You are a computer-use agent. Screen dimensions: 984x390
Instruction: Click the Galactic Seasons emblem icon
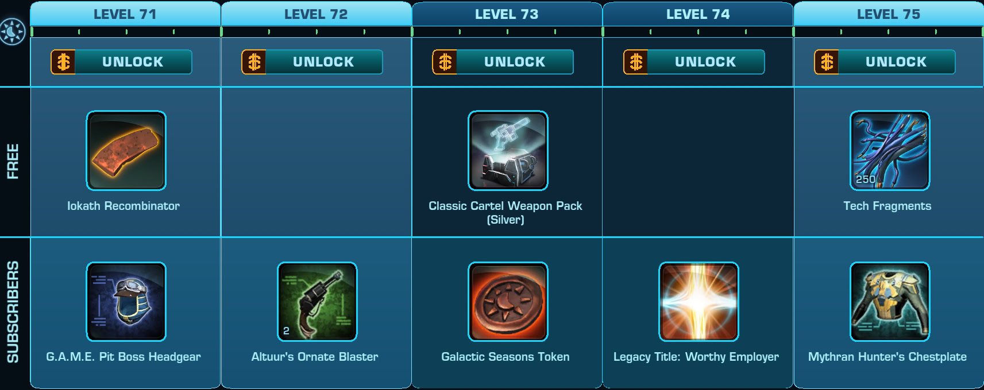(x=13, y=32)
